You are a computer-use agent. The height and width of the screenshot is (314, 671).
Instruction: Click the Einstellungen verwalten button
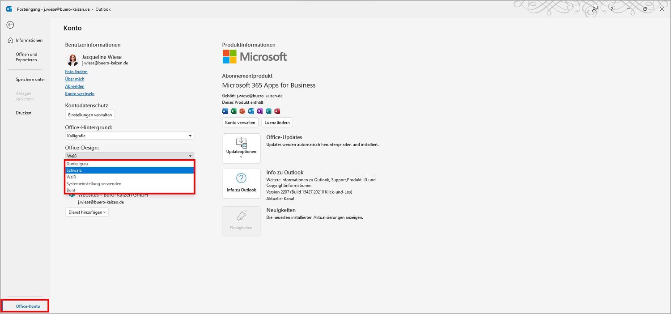coord(90,115)
